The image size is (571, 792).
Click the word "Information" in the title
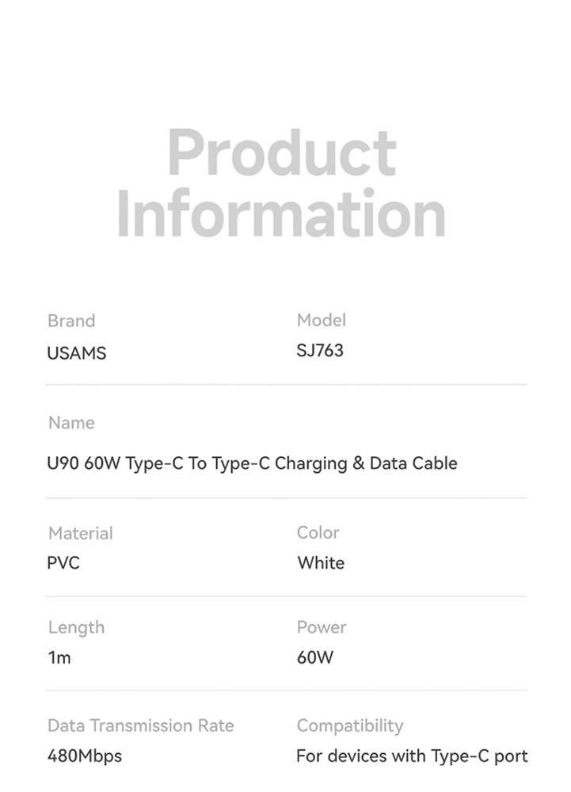pos(282,213)
